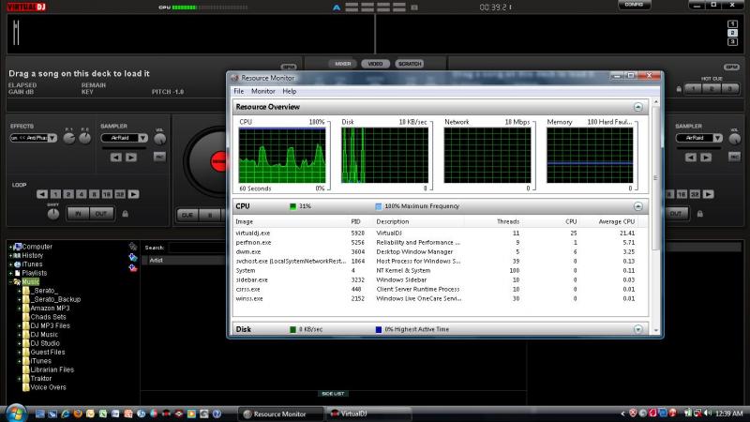Expand the Computer node in browser tree
This screenshot has width=750, height=422.
[10, 248]
